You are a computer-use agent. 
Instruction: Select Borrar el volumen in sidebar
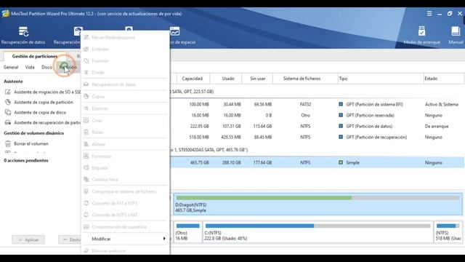[27, 143]
